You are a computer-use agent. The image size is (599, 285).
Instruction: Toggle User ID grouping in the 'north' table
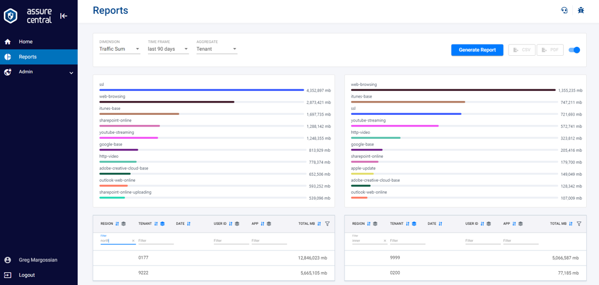click(237, 224)
